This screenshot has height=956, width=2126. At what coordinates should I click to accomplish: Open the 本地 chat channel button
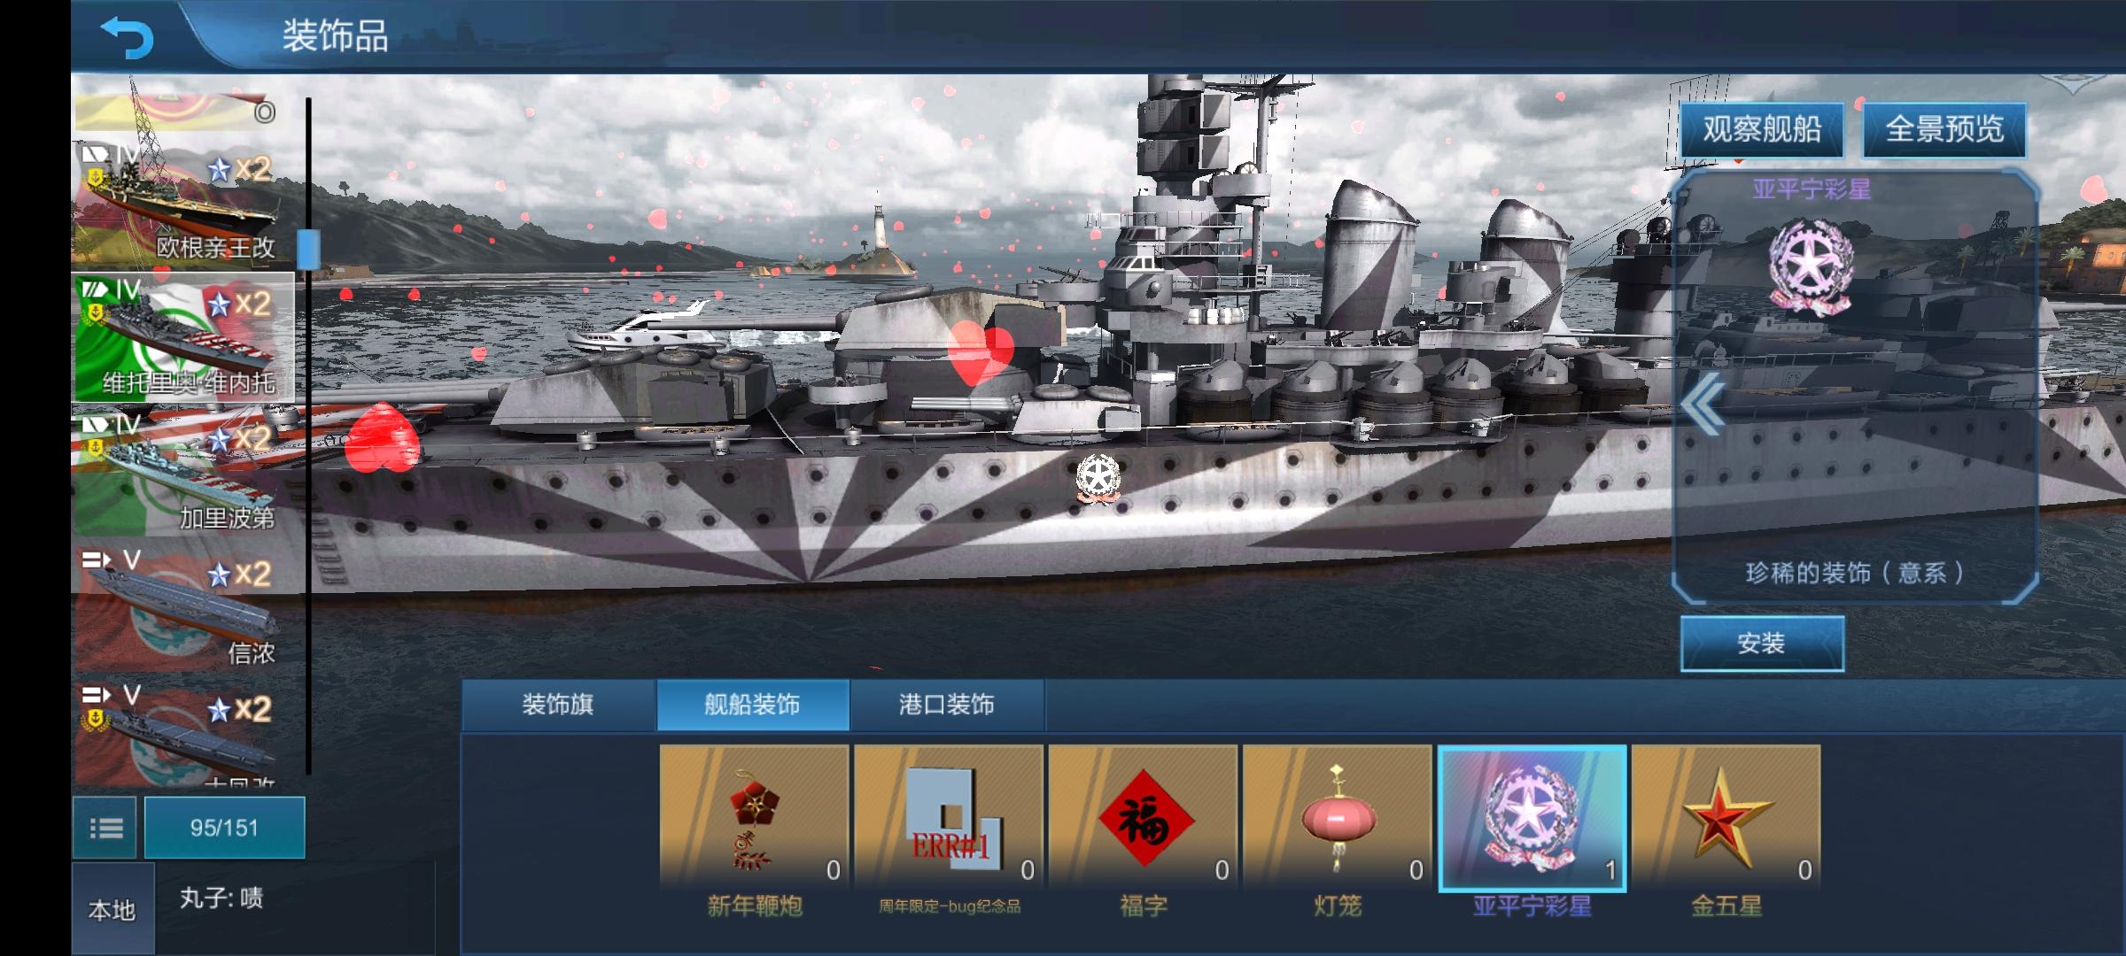coord(113,910)
